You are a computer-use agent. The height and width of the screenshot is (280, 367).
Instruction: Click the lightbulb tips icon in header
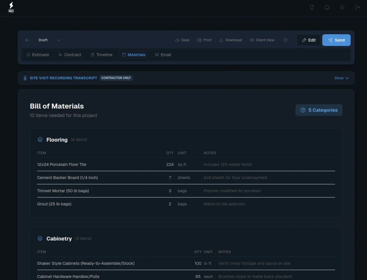312,7
